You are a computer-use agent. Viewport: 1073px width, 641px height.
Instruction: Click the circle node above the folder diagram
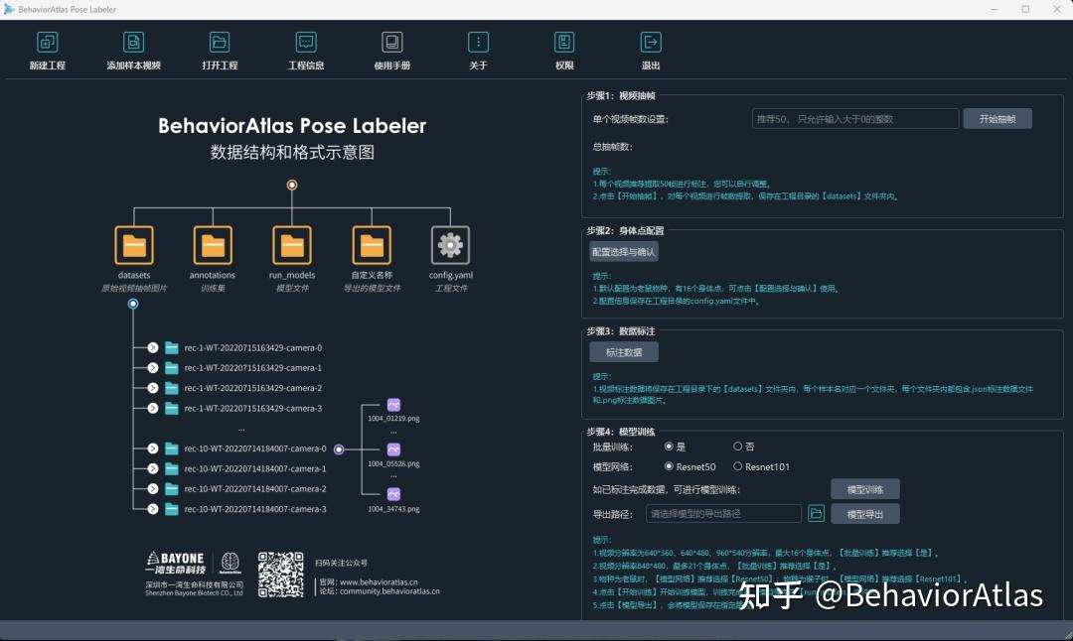tap(292, 186)
